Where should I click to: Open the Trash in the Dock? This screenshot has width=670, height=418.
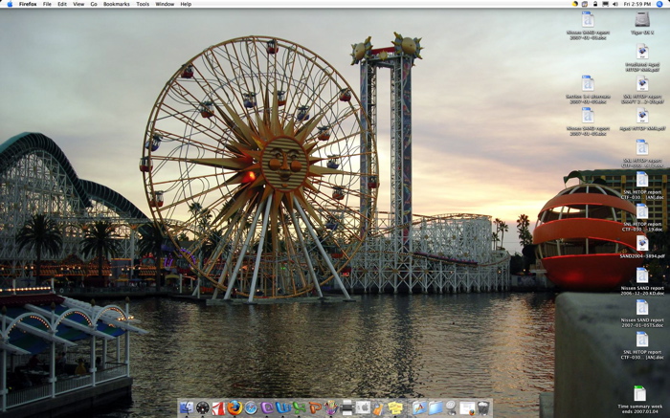click(x=483, y=407)
